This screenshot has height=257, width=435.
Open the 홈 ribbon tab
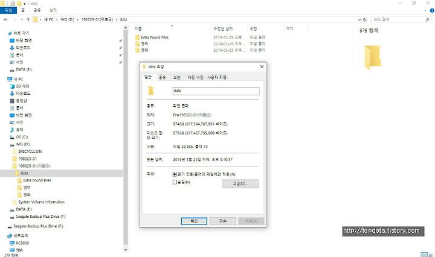point(23,10)
